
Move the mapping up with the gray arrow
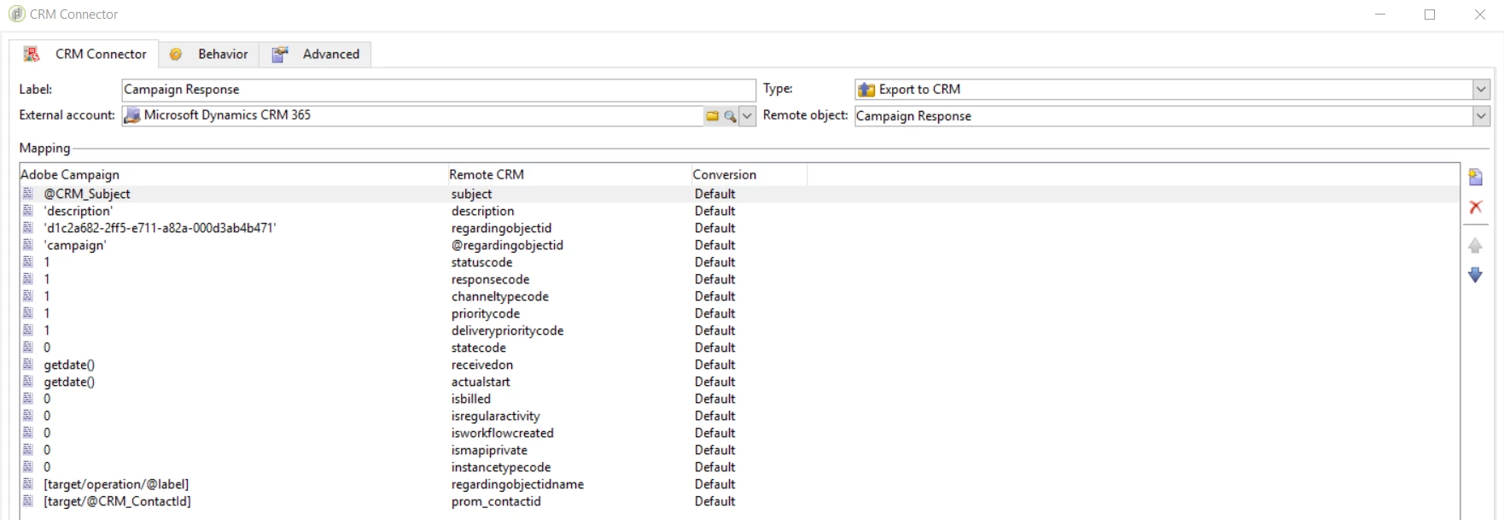(x=1475, y=246)
